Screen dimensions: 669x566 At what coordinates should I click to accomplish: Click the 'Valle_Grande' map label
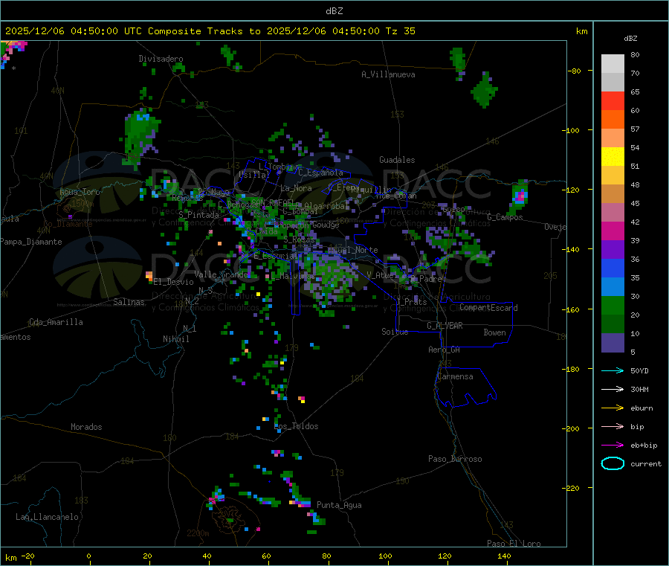221,274
